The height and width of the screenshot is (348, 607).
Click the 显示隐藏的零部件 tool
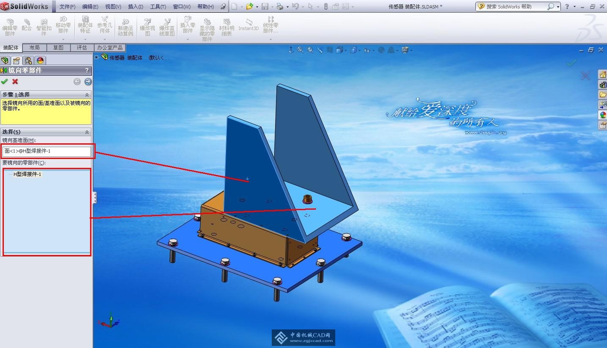207,30
